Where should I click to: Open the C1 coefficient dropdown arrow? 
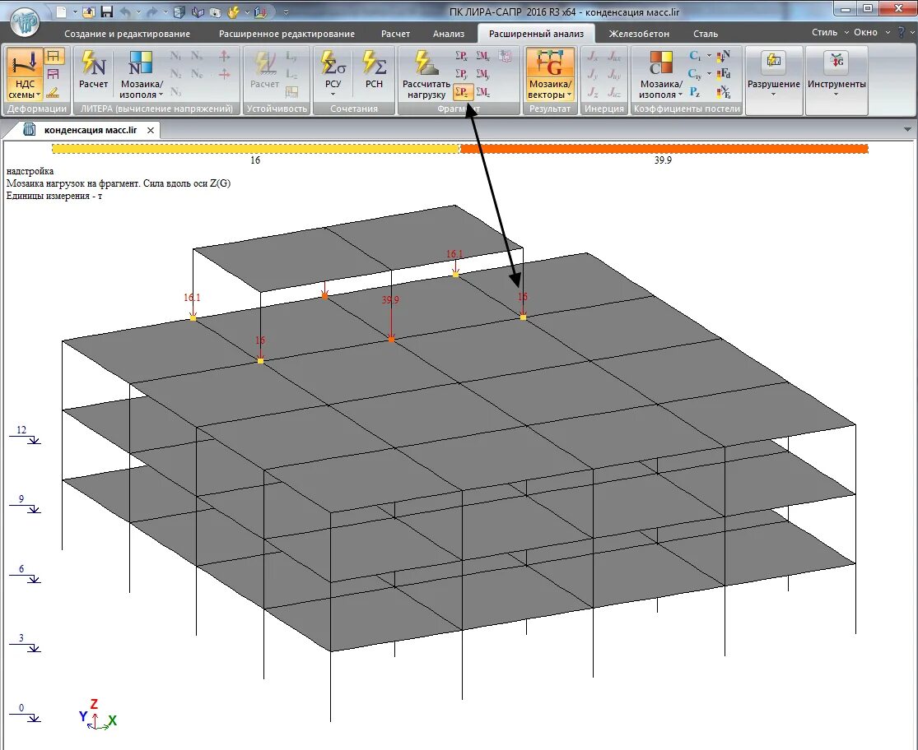click(x=710, y=56)
